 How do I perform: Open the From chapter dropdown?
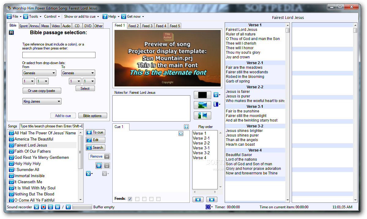coord(28,81)
